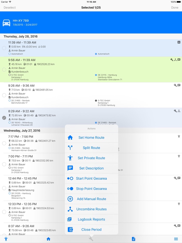Choose Split Route from Actions menu

click(x=91, y=148)
